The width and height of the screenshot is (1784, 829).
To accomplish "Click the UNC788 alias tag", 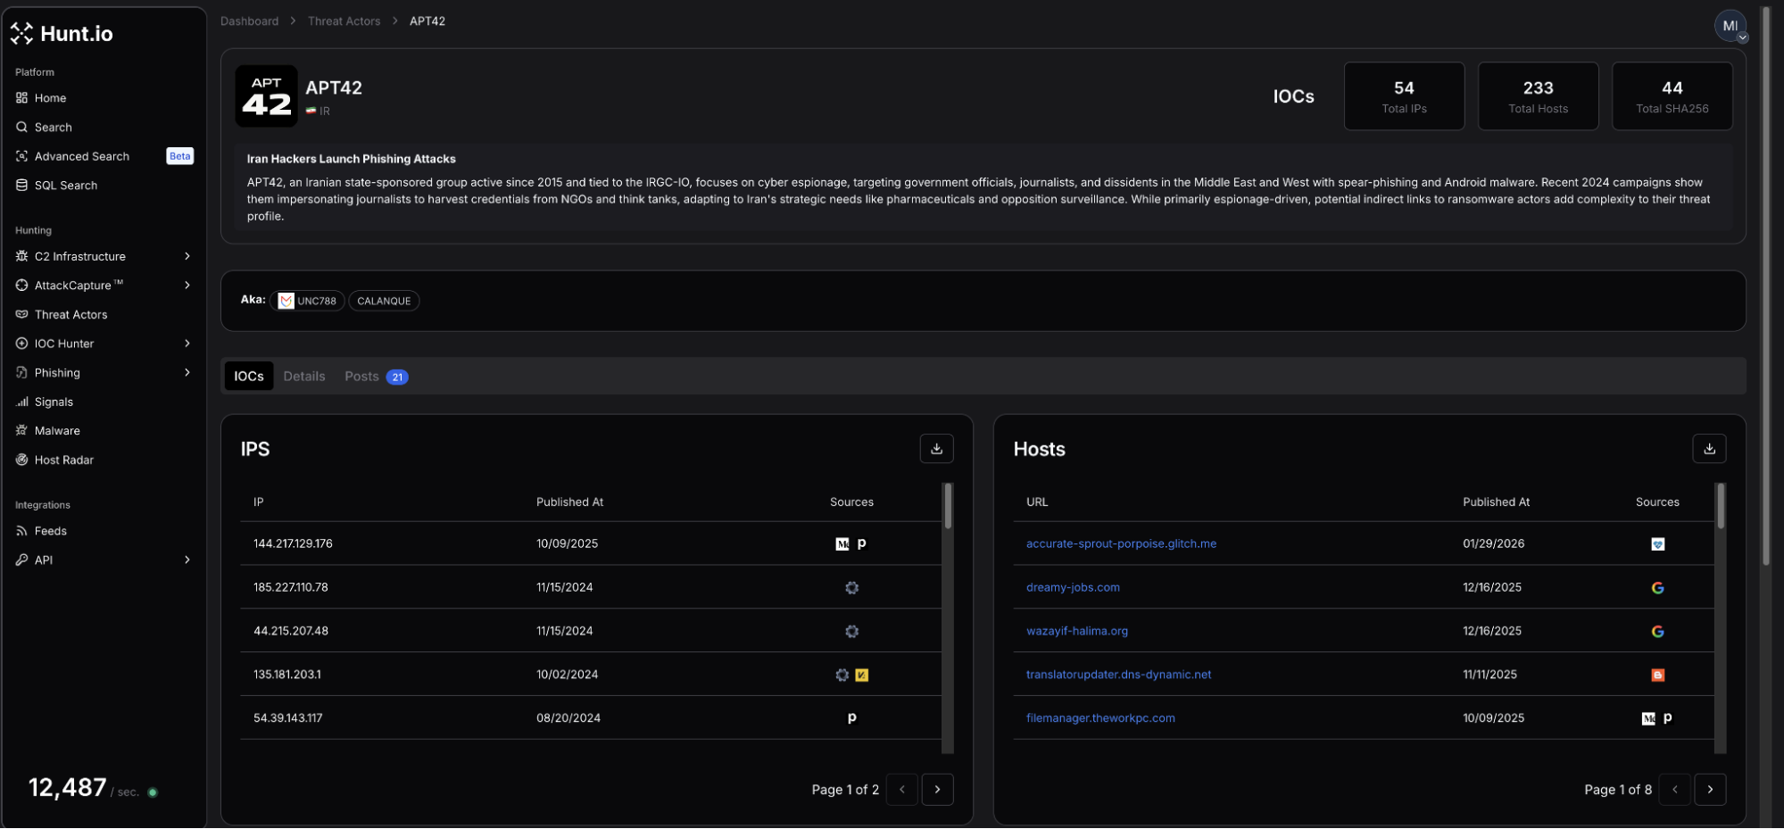I will point(308,302).
